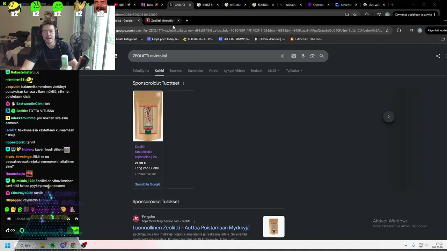Viewport: 447px width, 251px height.
Task: Open the 4CLUBBERS.PL bookmark
Action: pos(198,39)
